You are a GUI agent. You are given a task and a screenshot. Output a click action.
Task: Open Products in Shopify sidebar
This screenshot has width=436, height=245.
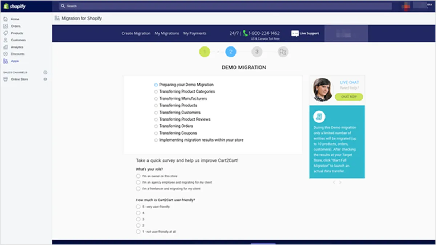pyautogui.click(x=17, y=33)
